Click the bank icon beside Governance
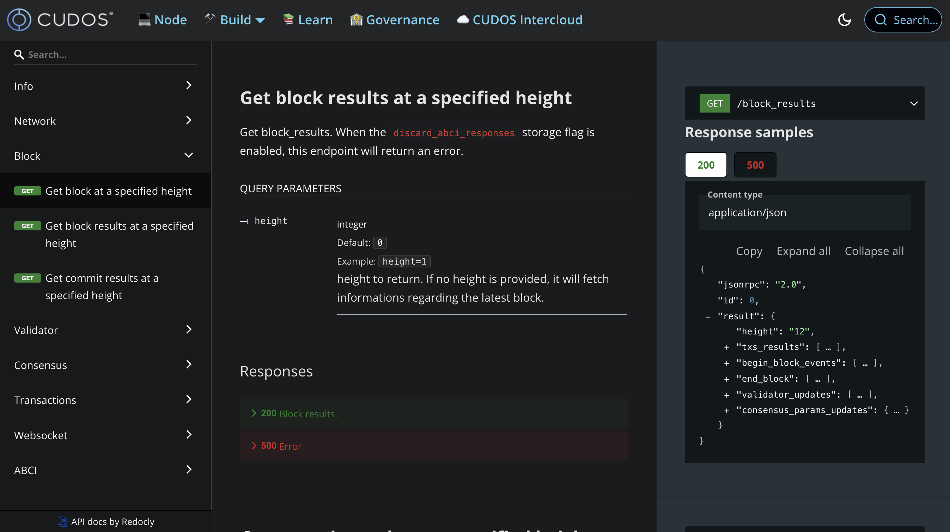 [x=356, y=20]
